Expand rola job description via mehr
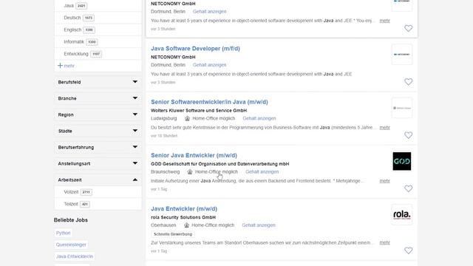This screenshot has height=266, width=473. 384,242
